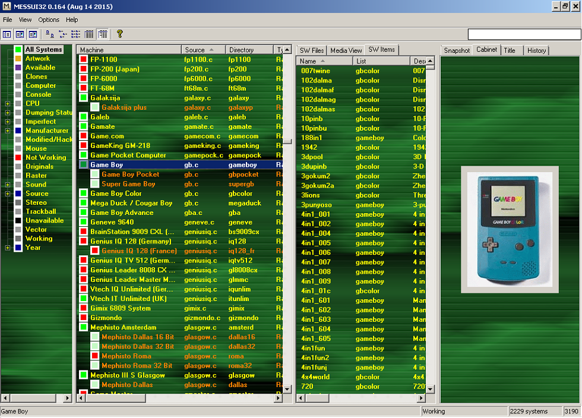Sort by the Directory column header

point(249,50)
